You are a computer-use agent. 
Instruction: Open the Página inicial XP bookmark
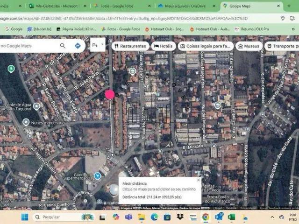[76, 29]
